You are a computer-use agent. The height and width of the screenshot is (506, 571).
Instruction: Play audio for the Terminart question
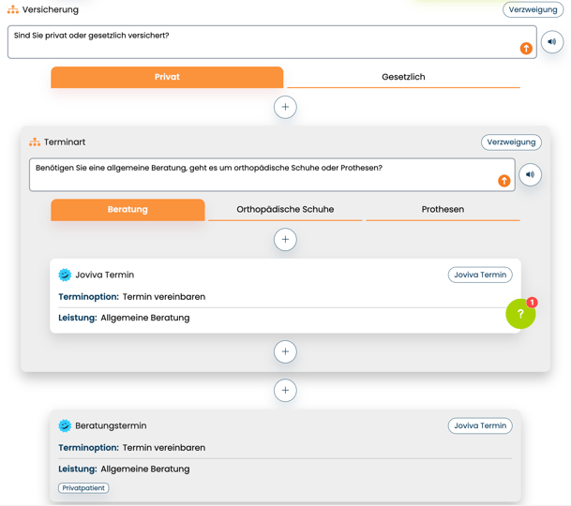pyautogui.click(x=531, y=174)
